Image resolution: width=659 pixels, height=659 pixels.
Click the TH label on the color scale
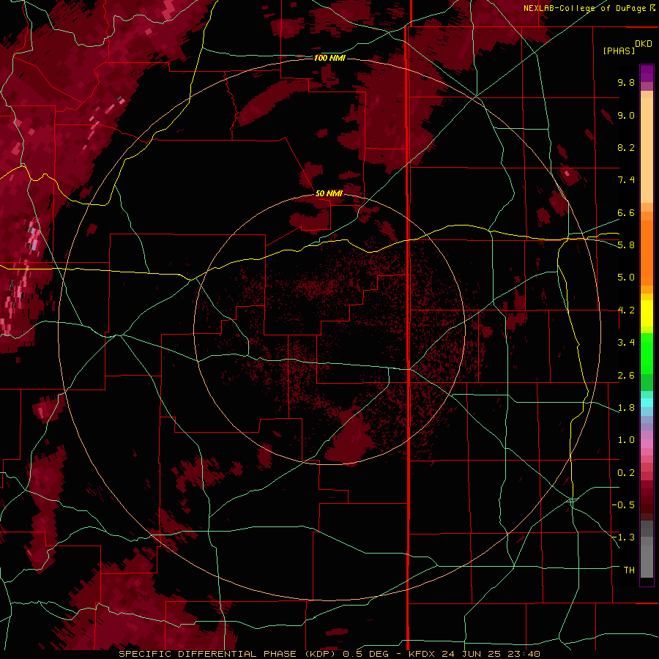629,570
